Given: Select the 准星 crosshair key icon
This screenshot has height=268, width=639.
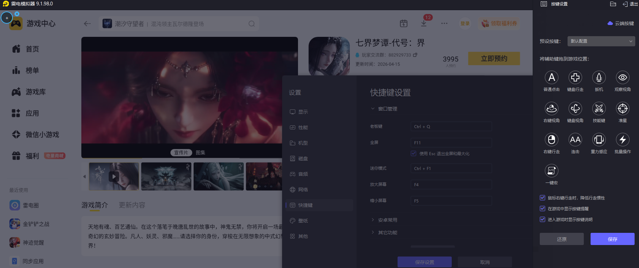Looking at the screenshot, I should (x=622, y=108).
